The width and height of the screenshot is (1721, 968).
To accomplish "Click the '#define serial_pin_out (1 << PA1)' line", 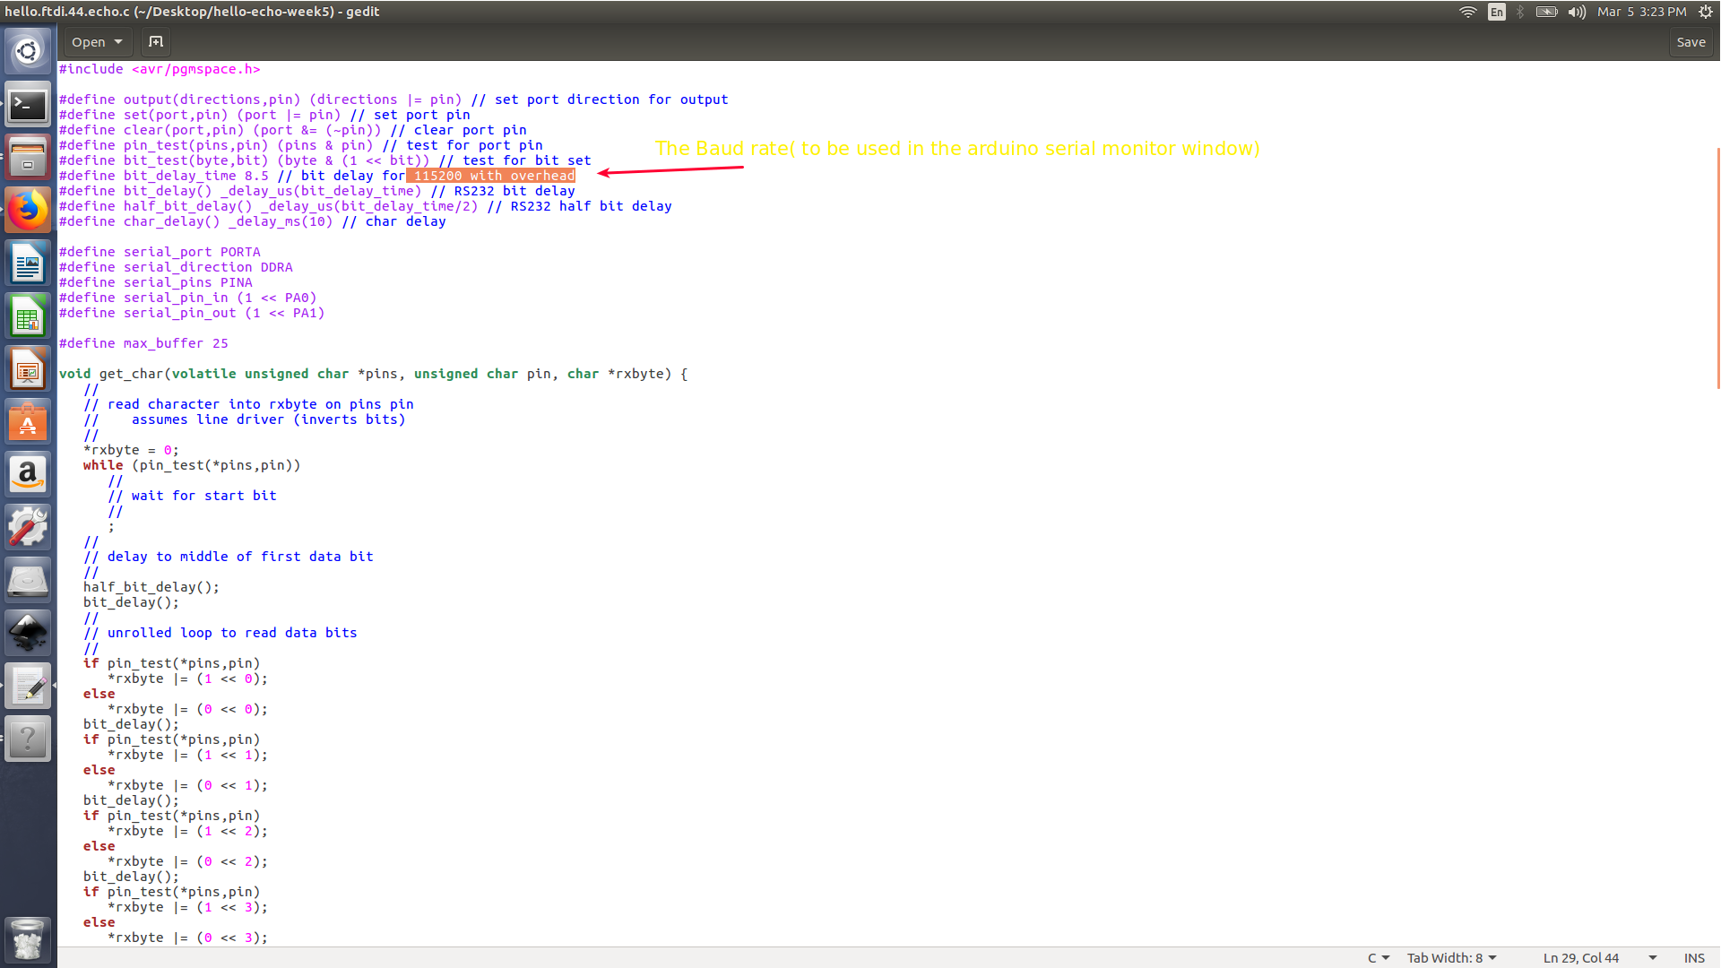I will (x=192, y=313).
